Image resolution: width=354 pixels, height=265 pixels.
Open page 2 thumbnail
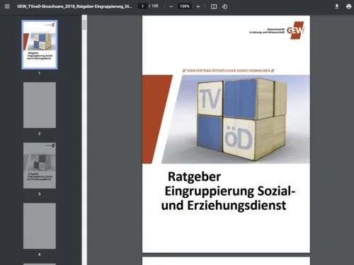(40, 105)
